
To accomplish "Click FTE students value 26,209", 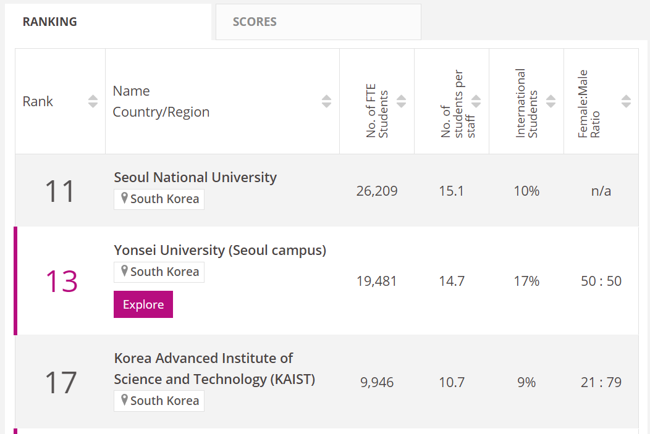I will click(x=377, y=191).
